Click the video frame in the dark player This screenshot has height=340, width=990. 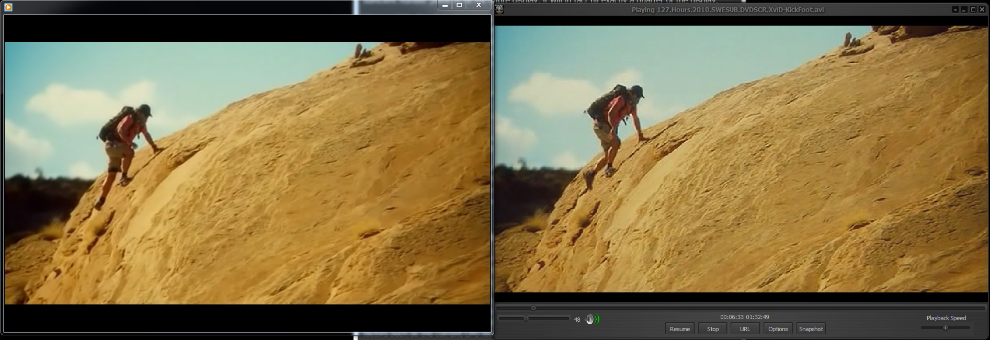tap(741, 159)
